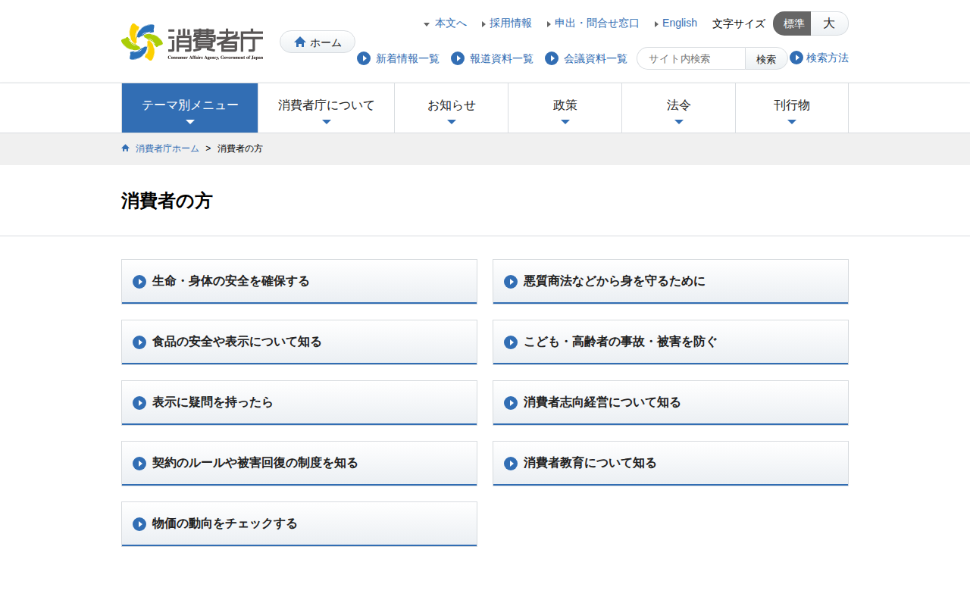Click the arrow icon beside 新着情報一覧
Screen dimensions: 970x606
[x=364, y=58]
